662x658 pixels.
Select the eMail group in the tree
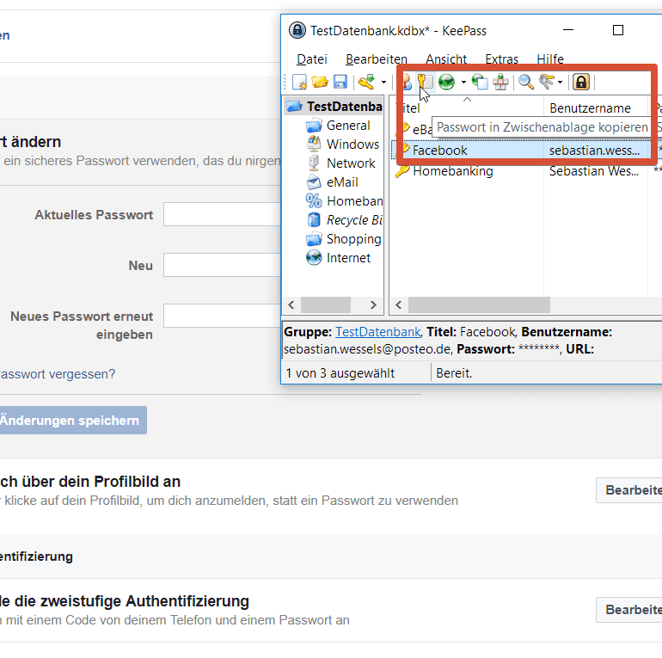(x=342, y=182)
